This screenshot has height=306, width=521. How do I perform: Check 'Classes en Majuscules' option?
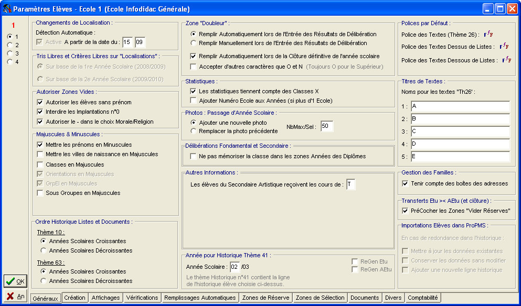tap(40, 165)
